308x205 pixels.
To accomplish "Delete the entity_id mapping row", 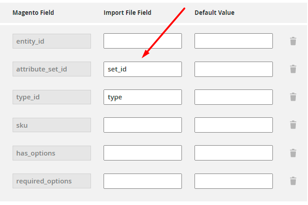I will [x=293, y=41].
